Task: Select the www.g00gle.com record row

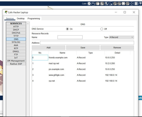Action: 83,75
